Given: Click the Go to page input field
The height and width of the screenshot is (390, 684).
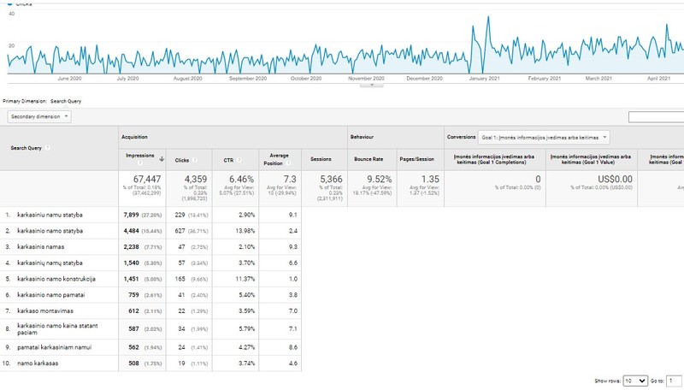Looking at the screenshot, I should pos(674,381).
